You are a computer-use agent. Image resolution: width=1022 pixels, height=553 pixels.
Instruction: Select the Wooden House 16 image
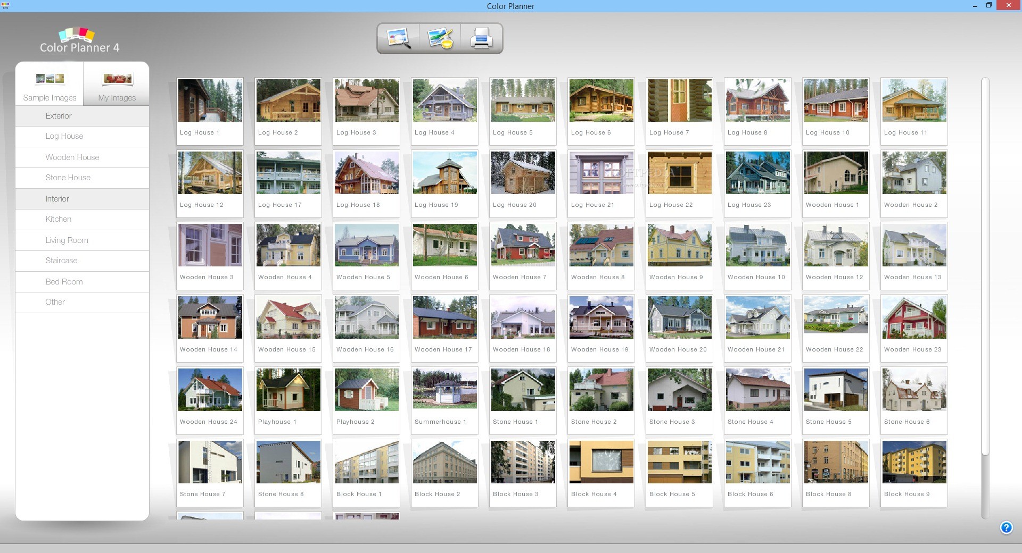click(367, 328)
